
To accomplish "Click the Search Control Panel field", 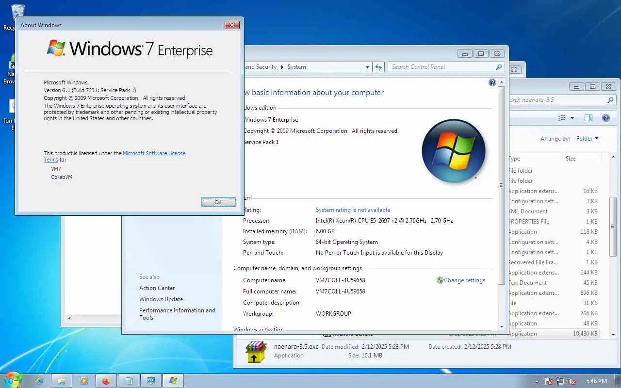I will pyautogui.click(x=441, y=67).
